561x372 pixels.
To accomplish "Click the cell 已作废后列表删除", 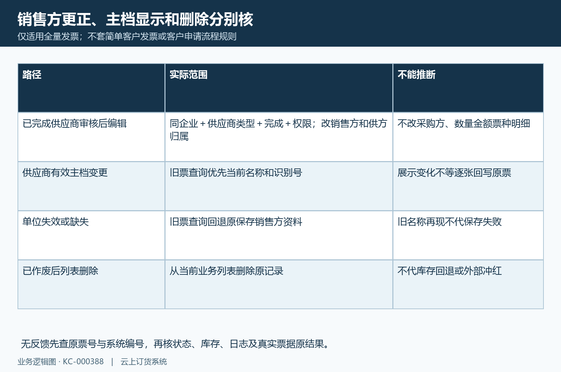I will coord(92,285).
